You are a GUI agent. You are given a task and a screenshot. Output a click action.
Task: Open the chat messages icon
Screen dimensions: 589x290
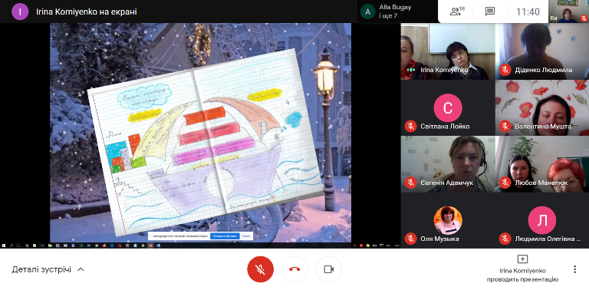(490, 12)
